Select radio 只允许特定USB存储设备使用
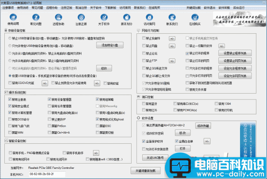Viewport: 267px width, 179px height. (10, 46)
